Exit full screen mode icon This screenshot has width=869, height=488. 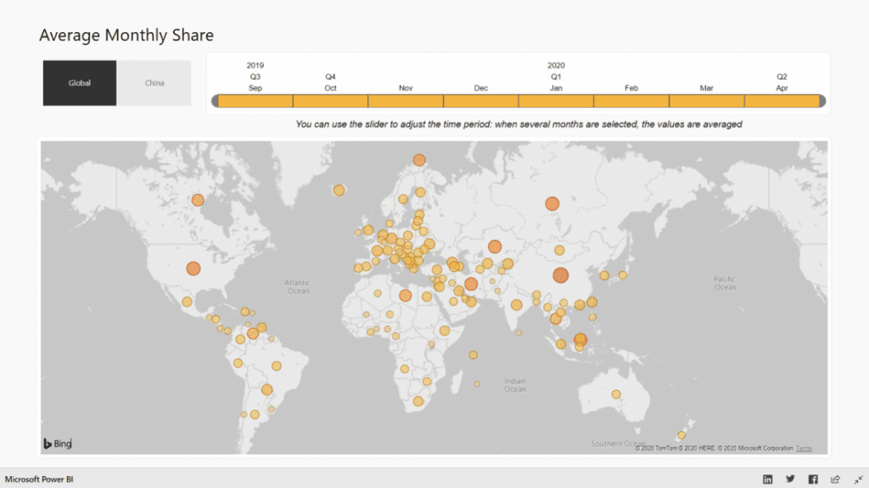(859, 480)
